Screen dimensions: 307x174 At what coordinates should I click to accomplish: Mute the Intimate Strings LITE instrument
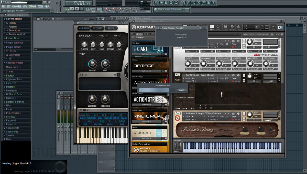coord(244,119)
